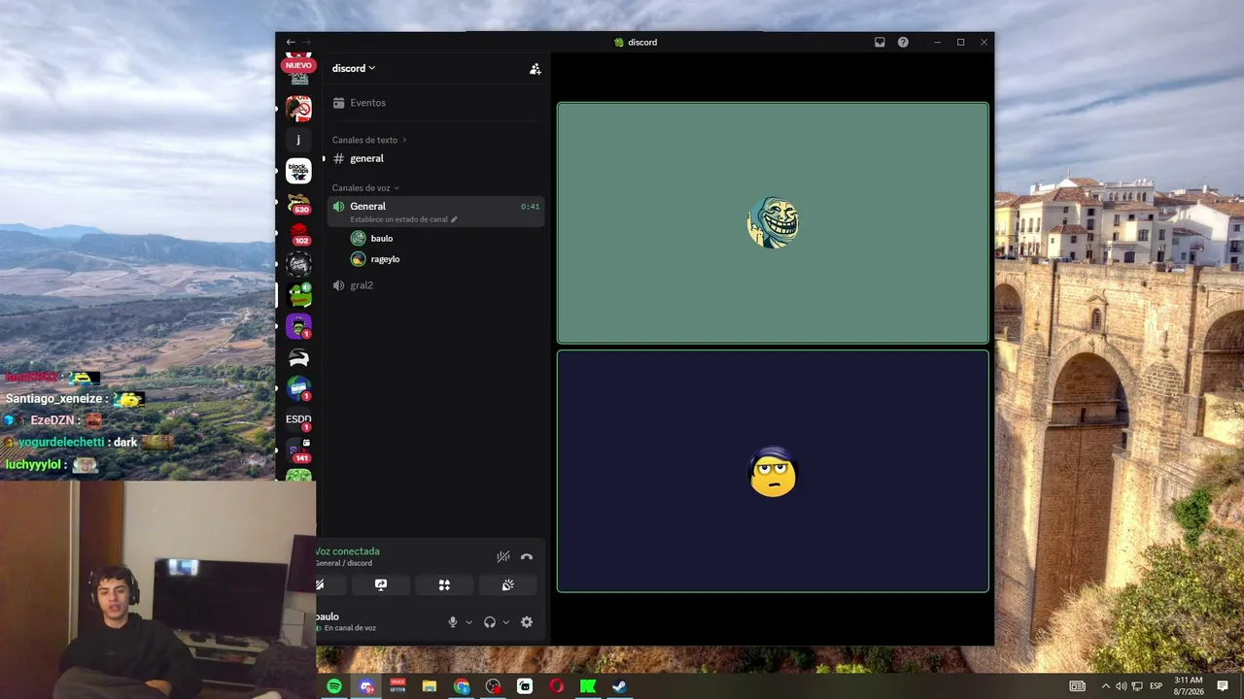
Task: Select the yellow emoji participant video tile
Action: pos(773,471)
